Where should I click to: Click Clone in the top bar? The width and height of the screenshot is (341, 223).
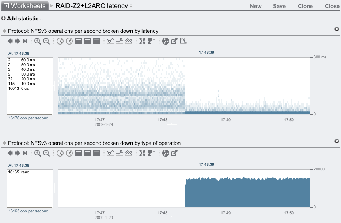tap(305, 6)
